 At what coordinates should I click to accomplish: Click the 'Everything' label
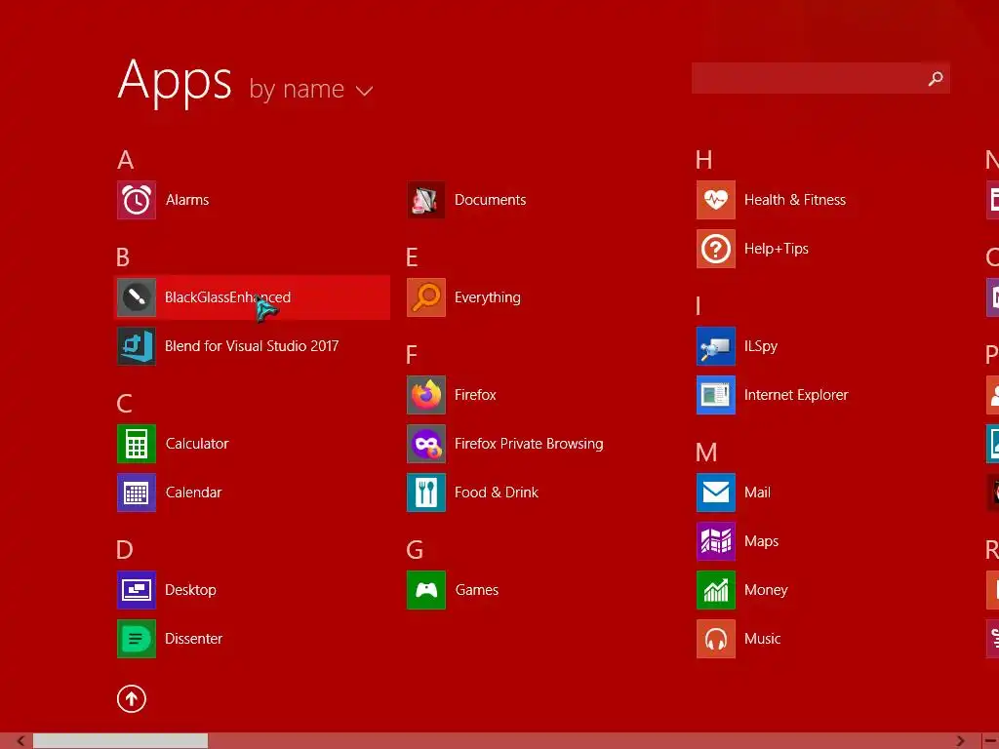point(488,298)
